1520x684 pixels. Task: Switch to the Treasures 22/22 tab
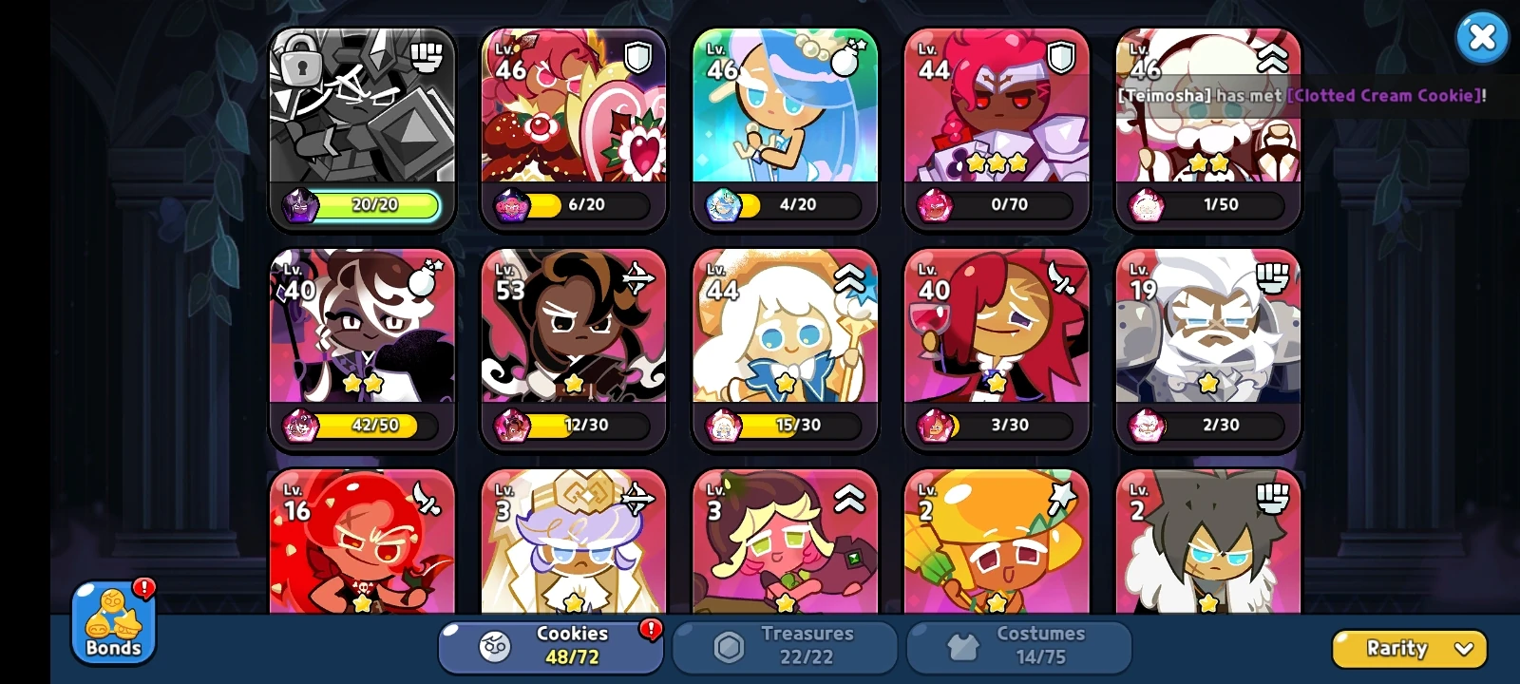pyautogui.click(x=785, y=646)
